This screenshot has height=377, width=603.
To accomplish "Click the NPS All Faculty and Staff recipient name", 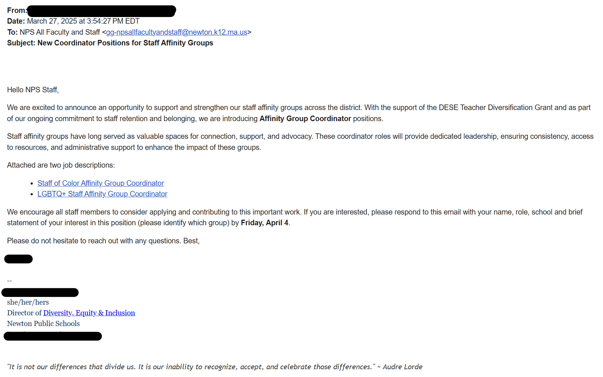I will coord(60,32).
